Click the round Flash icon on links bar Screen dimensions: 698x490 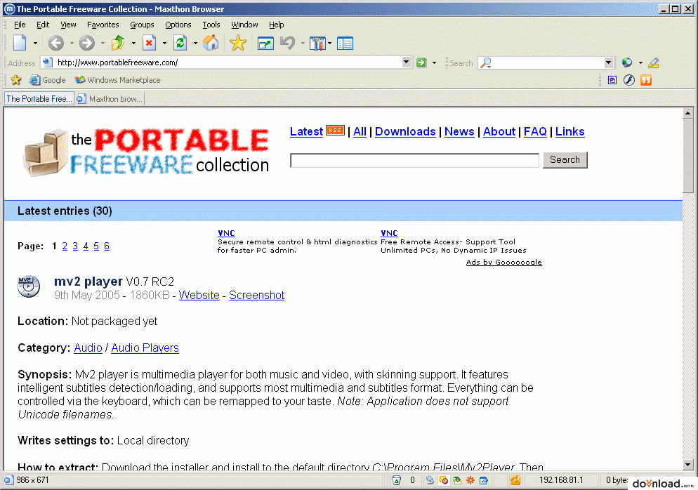(x=629, y=80)
